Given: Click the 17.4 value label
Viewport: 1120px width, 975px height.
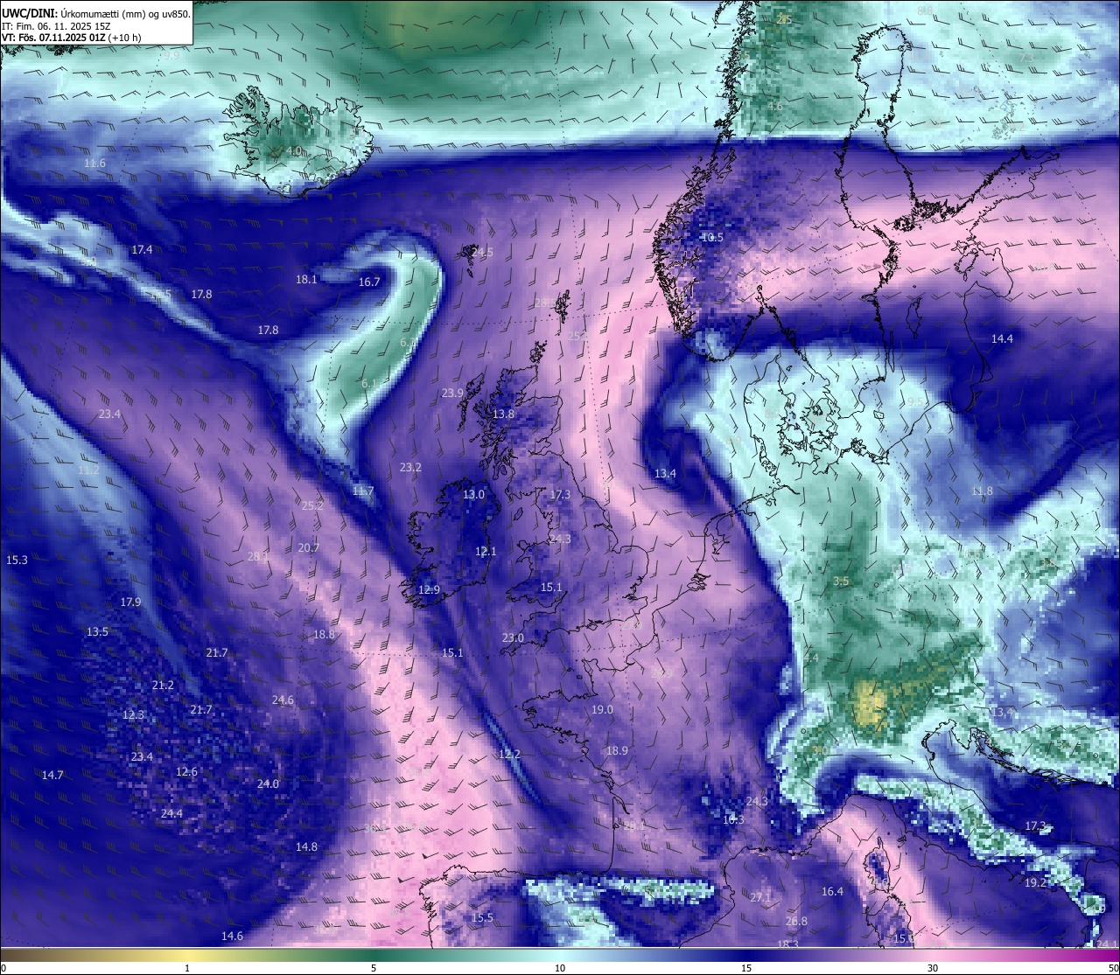Looking at the screenshot, I should click(142, 250).
